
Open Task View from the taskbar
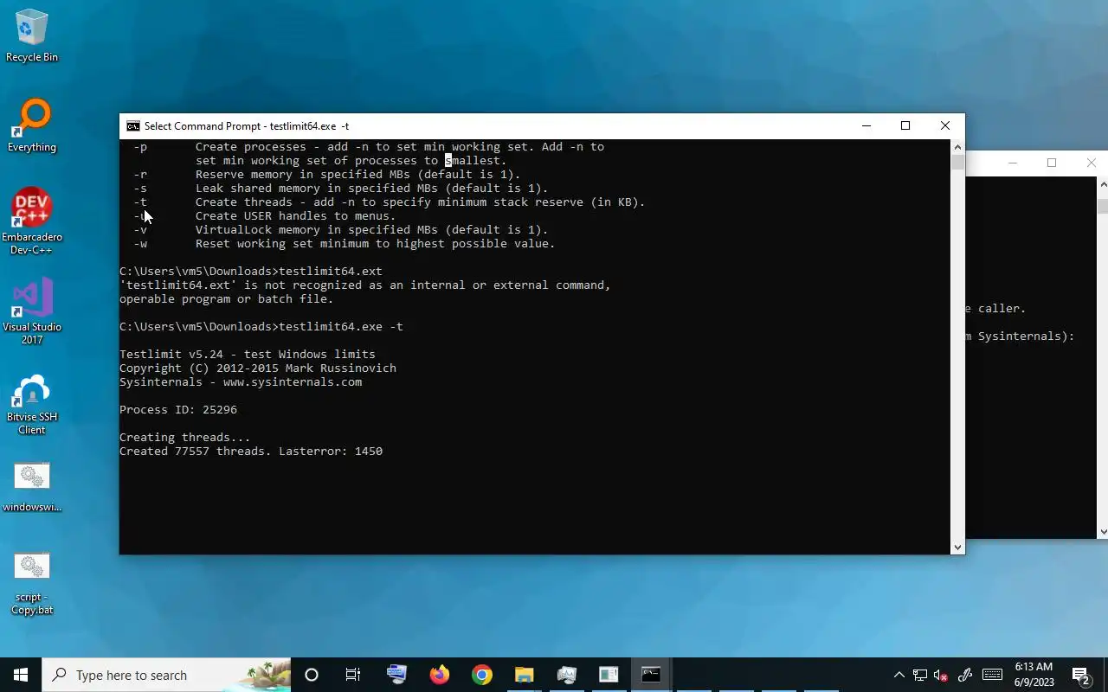[353, 675]
